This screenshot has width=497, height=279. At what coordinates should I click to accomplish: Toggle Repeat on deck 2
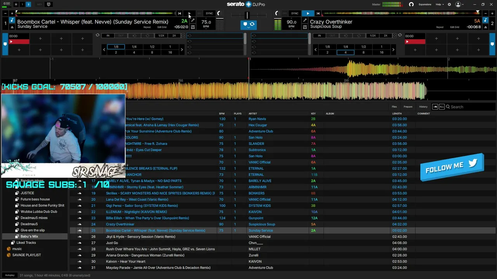(x=440, y=27)
